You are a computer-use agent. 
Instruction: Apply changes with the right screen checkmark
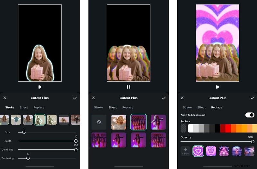click(253, 98)
